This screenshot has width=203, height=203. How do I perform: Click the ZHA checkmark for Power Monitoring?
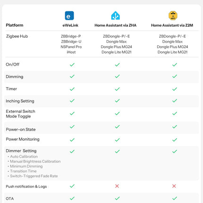coord(117,140)
